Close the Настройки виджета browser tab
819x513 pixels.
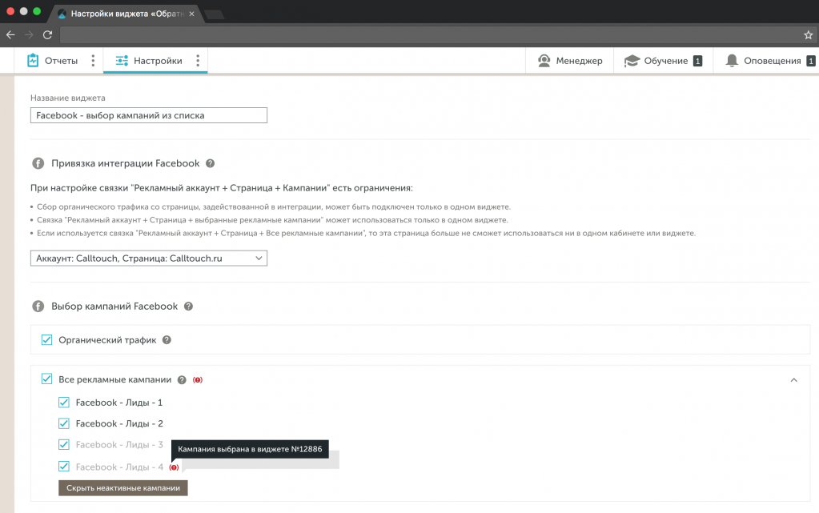coord(191,14)
